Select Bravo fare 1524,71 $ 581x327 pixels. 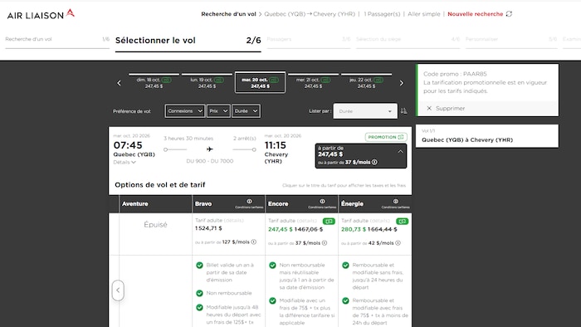click(208, 228)
